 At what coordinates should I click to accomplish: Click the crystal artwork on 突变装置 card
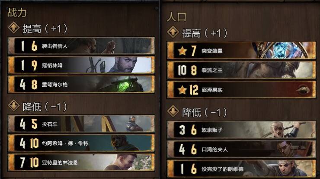click(x=283, y=50)
